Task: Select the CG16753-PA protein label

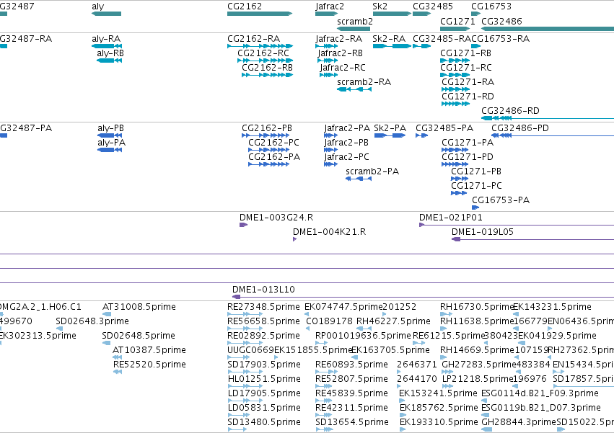Action: [501, 201]
